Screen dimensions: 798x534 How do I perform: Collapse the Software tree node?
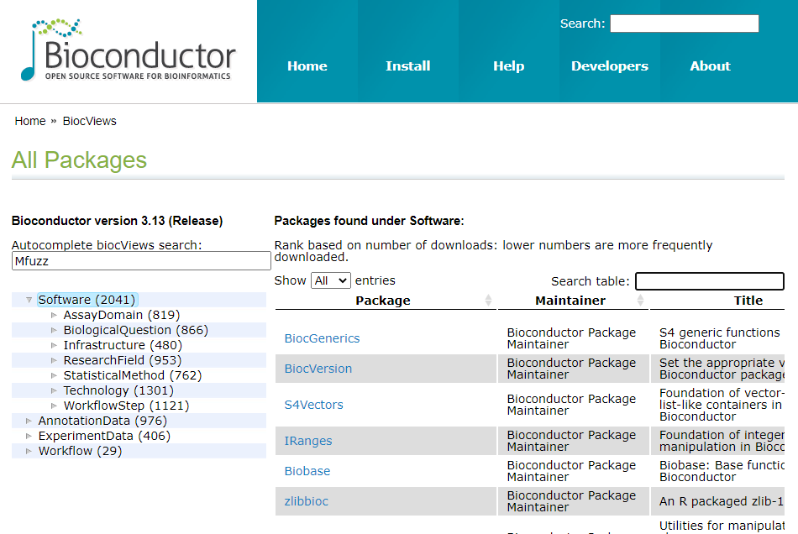point(29,300)
